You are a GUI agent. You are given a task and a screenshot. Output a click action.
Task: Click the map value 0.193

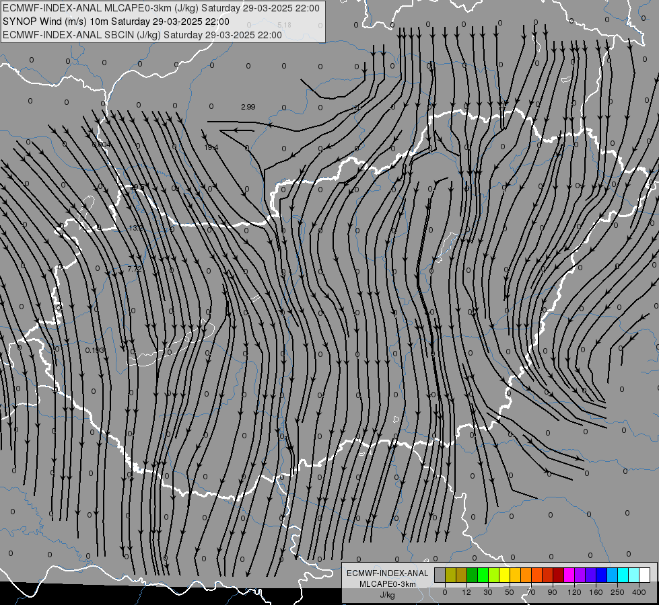[x=94, y=350]
